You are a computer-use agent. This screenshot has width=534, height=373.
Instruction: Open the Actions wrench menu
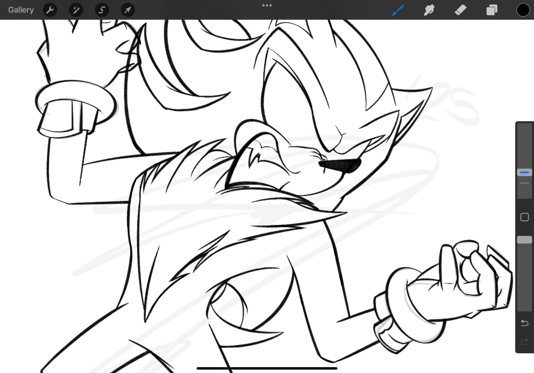[50, 10]
